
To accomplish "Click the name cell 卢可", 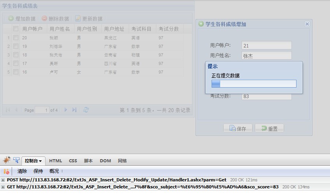I will pyautogui.click(x=54, y=72).
